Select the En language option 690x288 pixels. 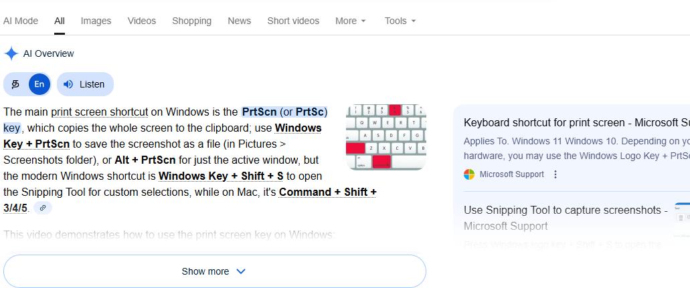pyautogui.click(x=39, y=84)
